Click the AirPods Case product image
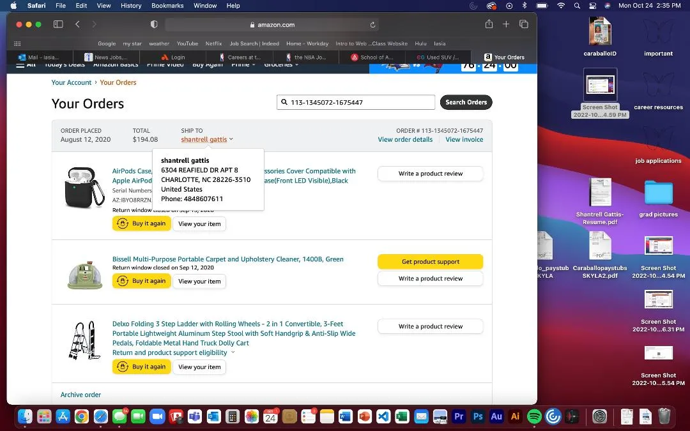The height and width of the screenshot is (431, 690). (84, 187)
